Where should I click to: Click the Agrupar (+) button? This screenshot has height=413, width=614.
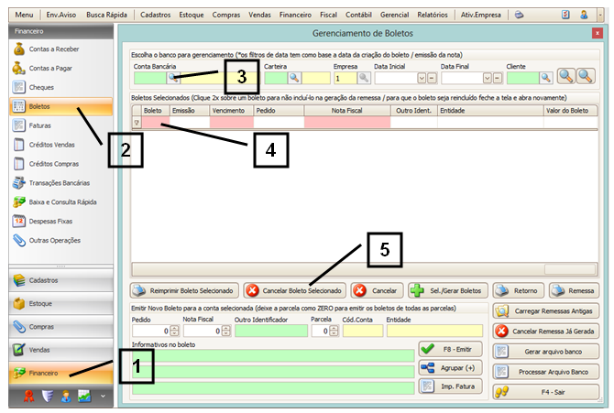coord(450,368)
